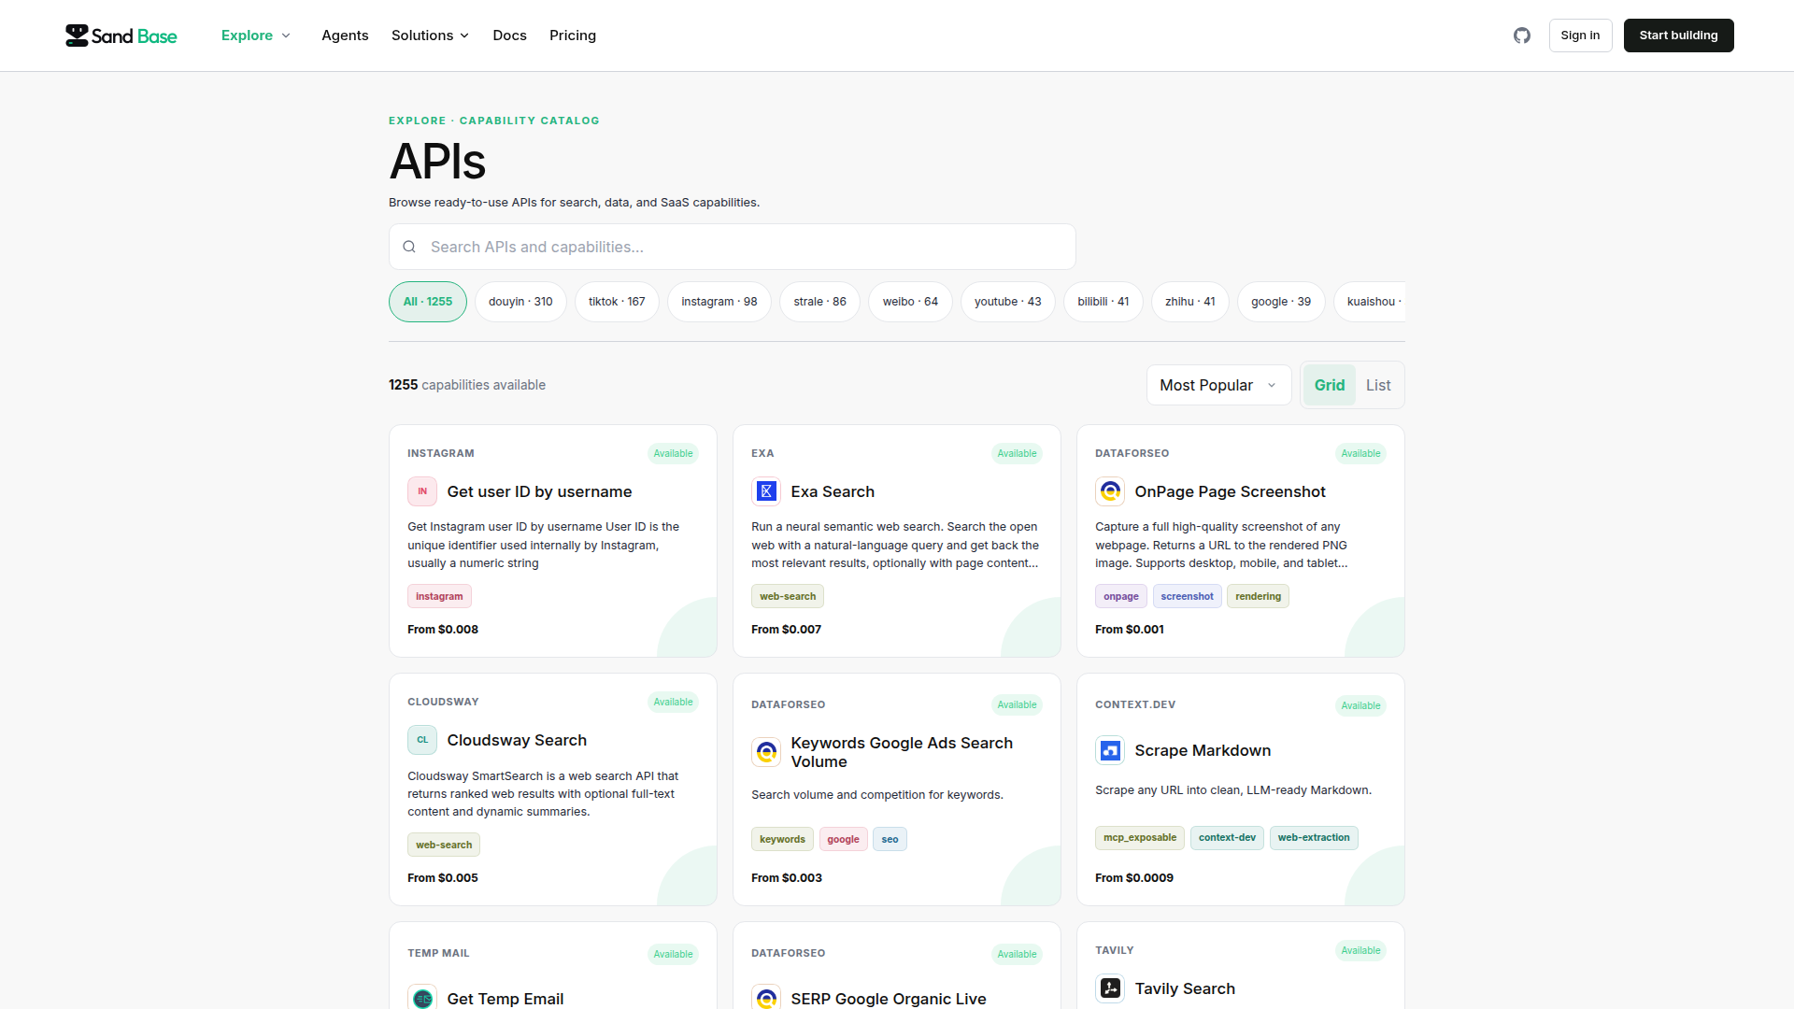The image size is (1794, 1009).
Task: Go to the Agents page
Action: 345,36
